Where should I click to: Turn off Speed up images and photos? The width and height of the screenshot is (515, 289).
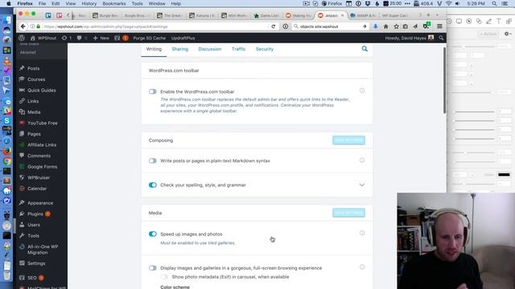click(x=152, y=234)
